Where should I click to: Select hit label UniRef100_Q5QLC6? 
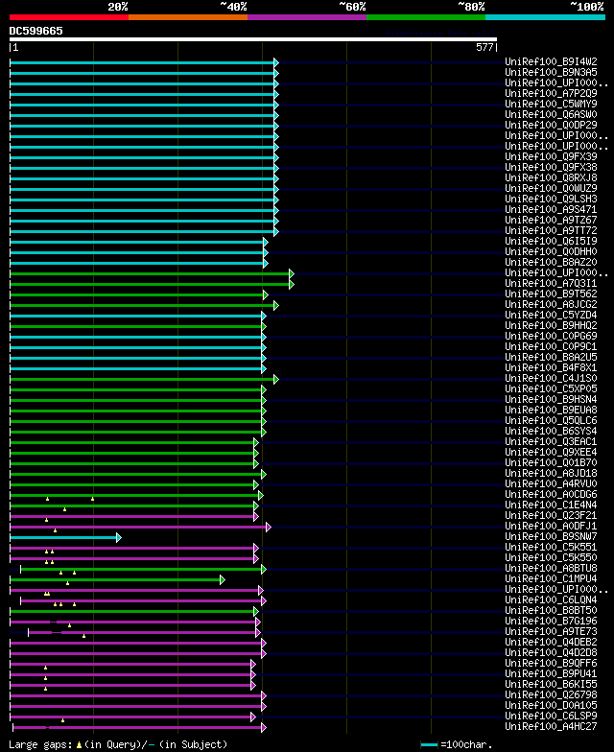(551, 420)
